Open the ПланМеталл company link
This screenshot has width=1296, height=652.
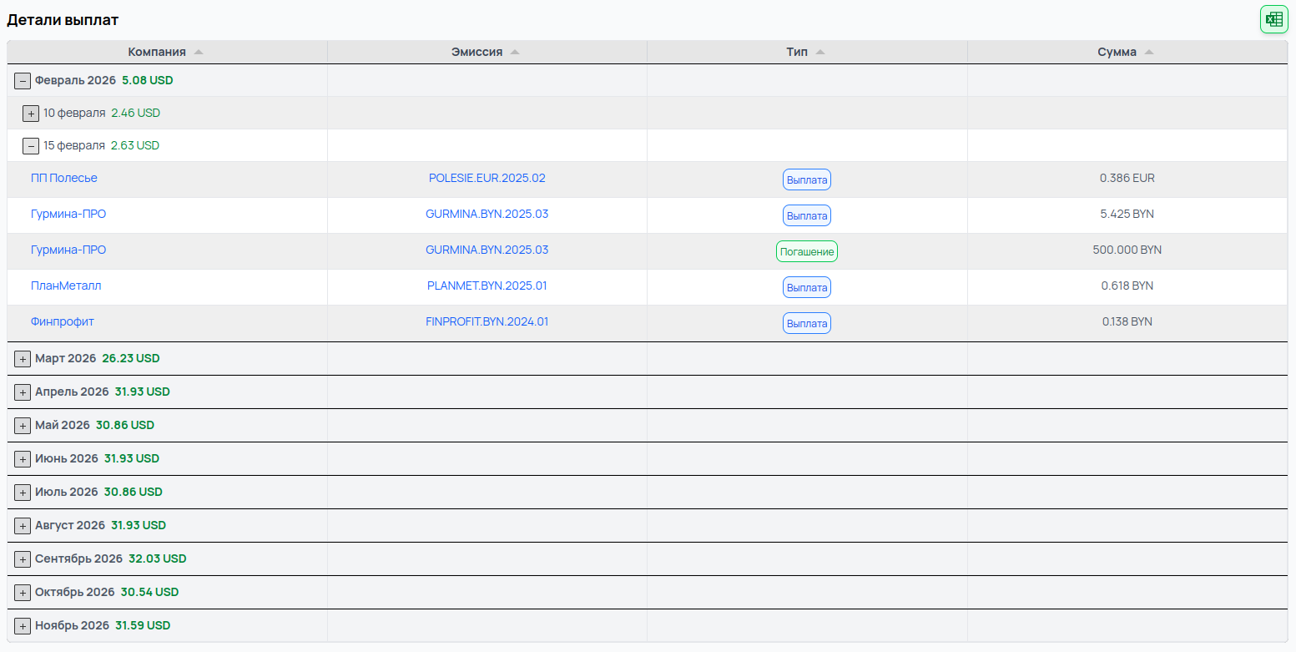(66, 286)
